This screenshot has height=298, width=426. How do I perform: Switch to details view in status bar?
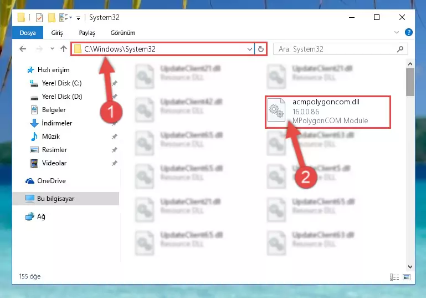point(394,277)
